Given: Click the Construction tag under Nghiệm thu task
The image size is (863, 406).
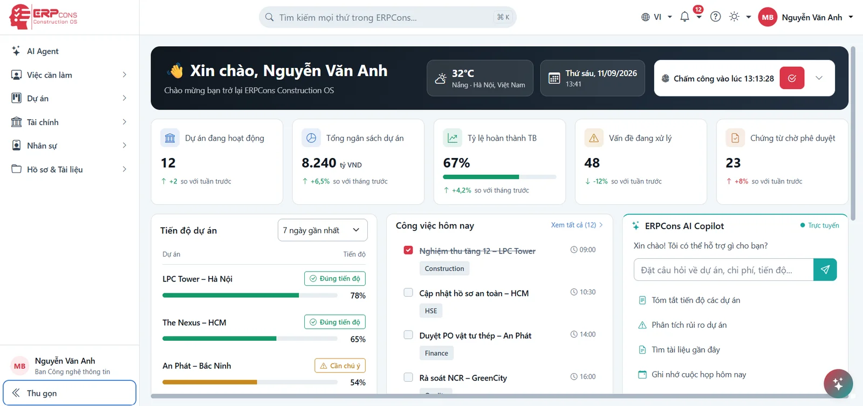Looking at the screenshot, I should (x=444, y=269).
